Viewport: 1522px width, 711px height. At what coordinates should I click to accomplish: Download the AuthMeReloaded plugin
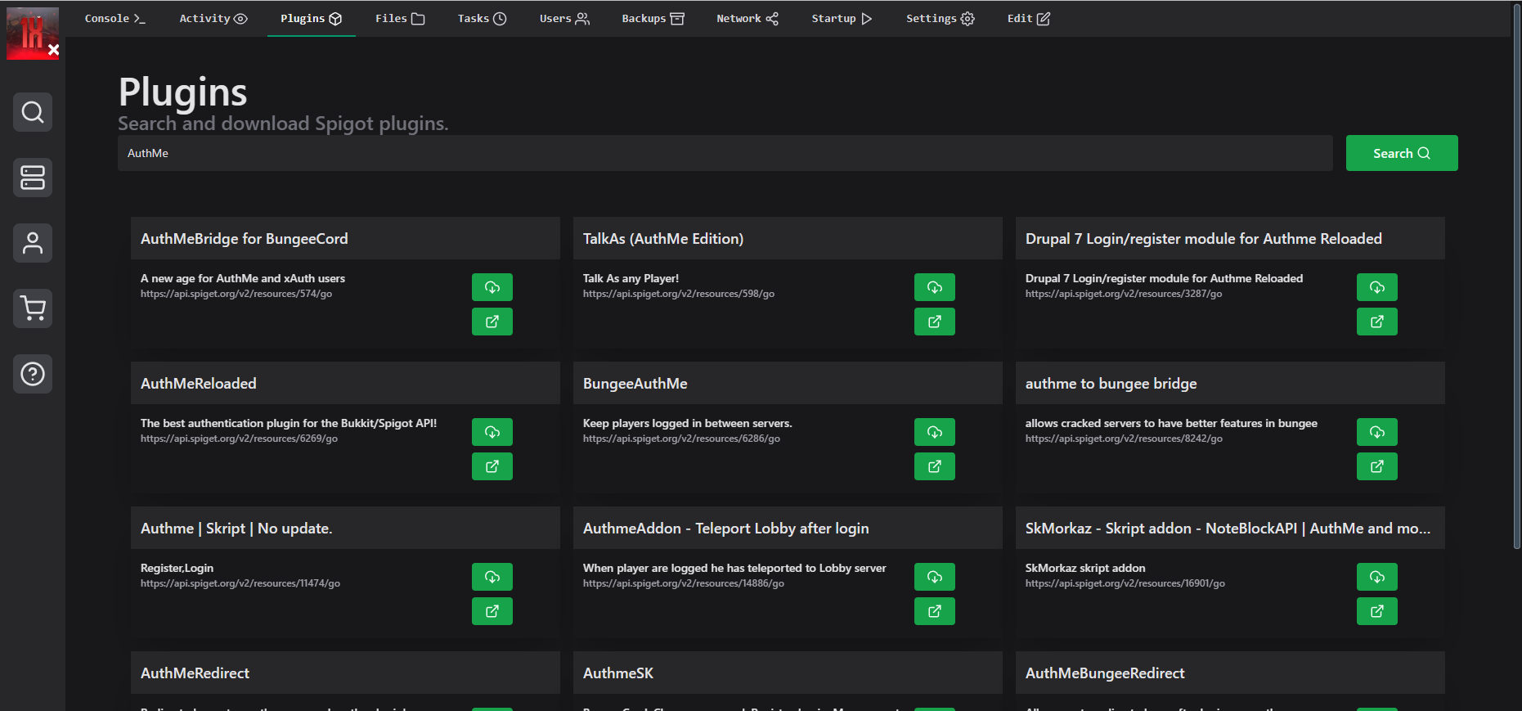[x=492, y=432]
